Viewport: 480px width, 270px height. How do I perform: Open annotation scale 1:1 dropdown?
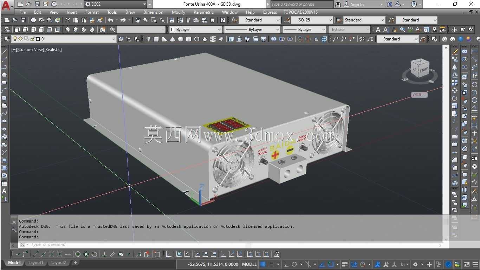tap(405, 264)
